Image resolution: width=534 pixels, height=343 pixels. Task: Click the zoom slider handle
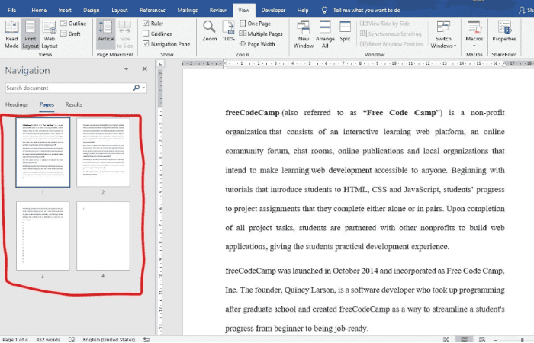click(522, 340)
